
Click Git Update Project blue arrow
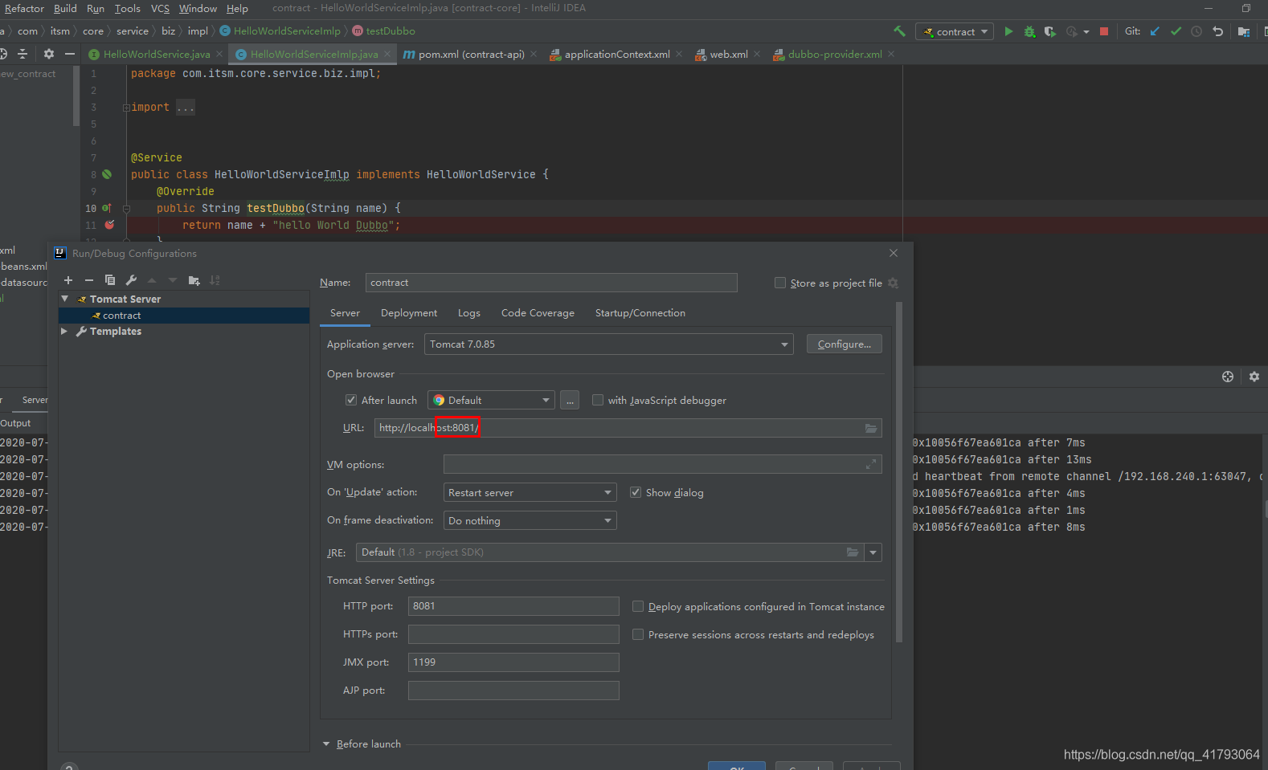point(1155,31)
